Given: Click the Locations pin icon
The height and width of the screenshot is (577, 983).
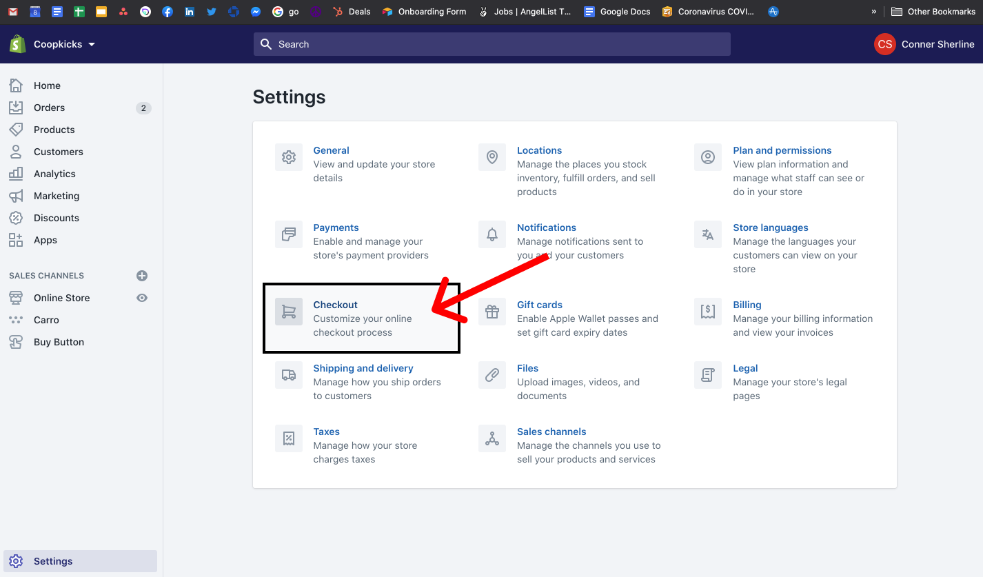Looking at the screenshot, I should tap(492, 157).
